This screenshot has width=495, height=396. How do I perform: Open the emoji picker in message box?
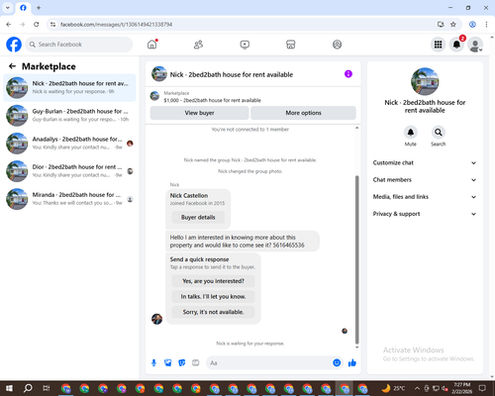(x=337, y=362)
